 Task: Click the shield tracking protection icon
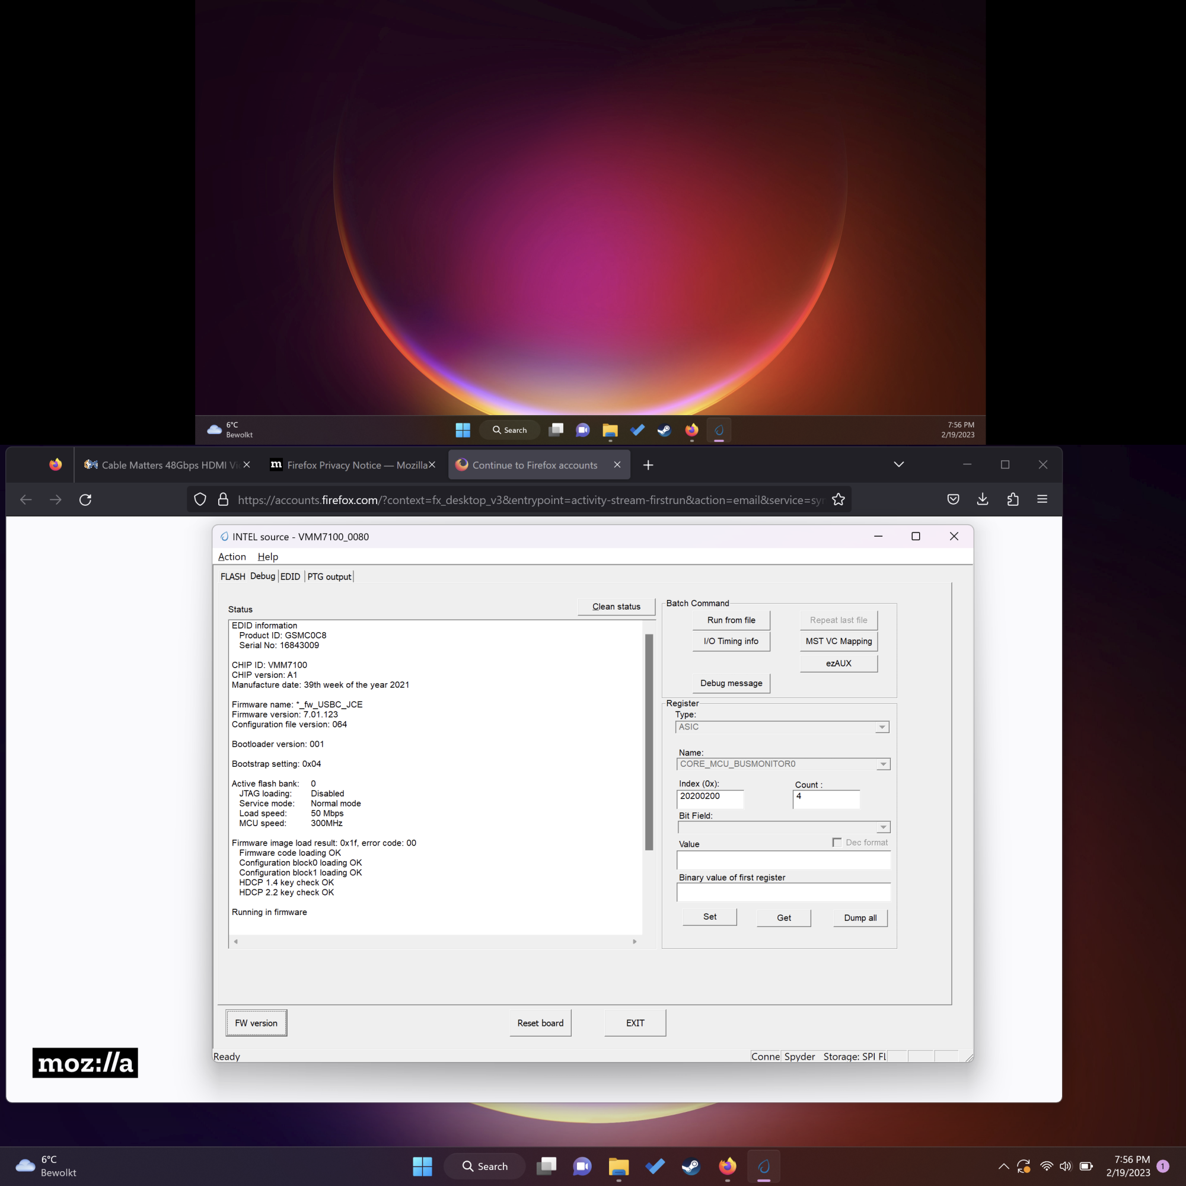pos(200,500)
